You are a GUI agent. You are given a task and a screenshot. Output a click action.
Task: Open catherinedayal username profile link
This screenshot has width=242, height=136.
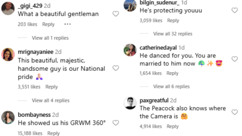tap(158, 48)
